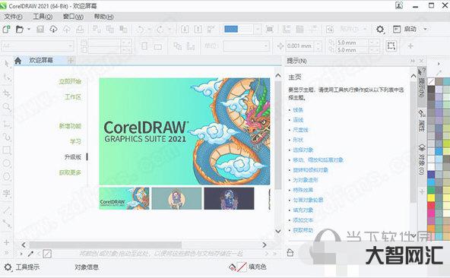Open the 新增功能 section
The height and width of the screenshot is (278, 450).
70,126
